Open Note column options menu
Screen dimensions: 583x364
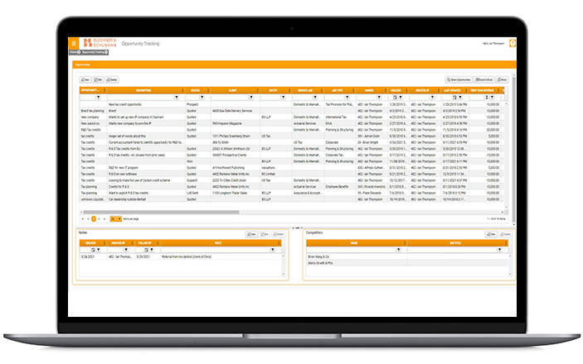[x=279, y=243]
